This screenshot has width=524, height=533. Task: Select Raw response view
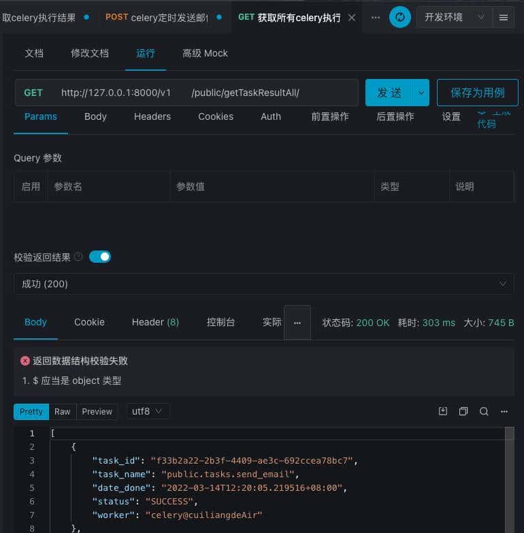pyautogui.click(x=63, y=411)
